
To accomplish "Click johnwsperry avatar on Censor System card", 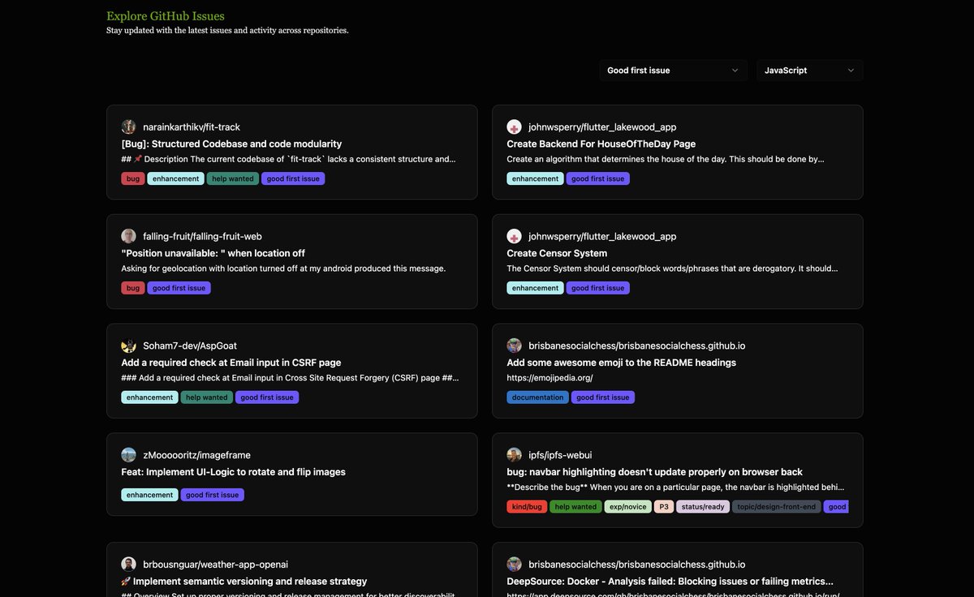I will pyautogui.click(x=515, y=236).
